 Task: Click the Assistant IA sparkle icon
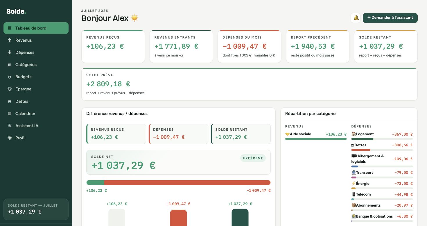pyautogui.click(x=10, y=126)
